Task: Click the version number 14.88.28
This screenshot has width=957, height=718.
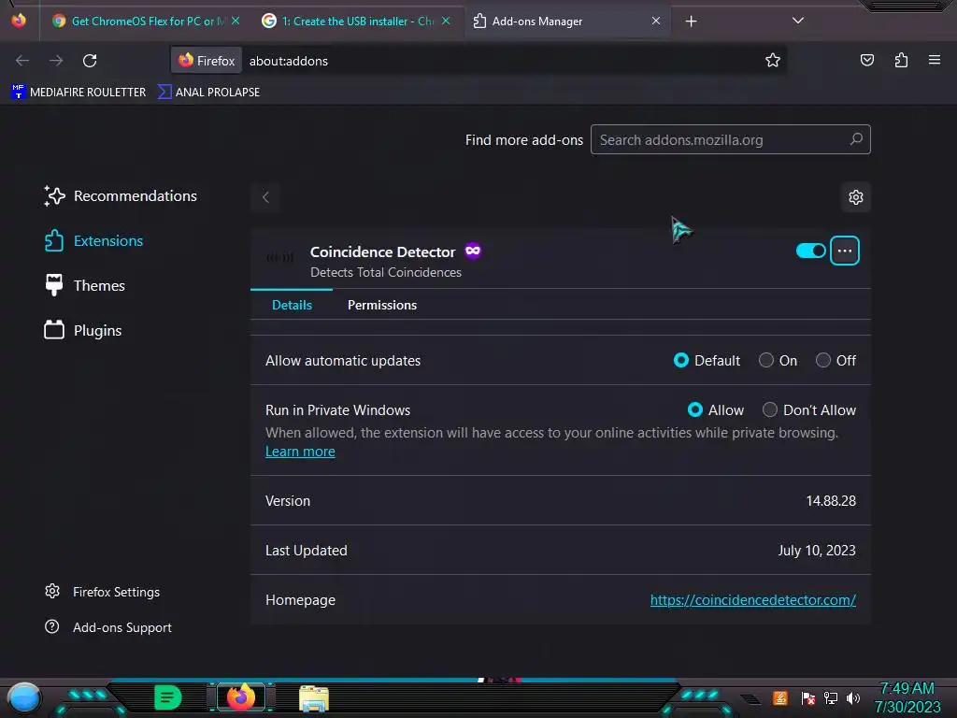Action: tap(831, 501)
